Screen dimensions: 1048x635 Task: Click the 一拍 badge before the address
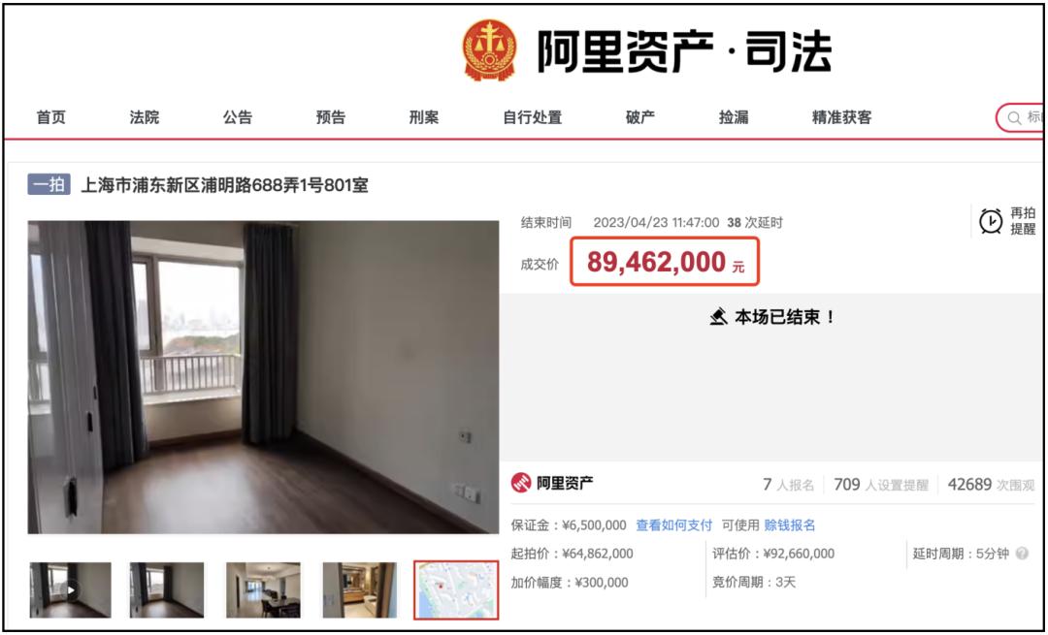tap(49, 184)
